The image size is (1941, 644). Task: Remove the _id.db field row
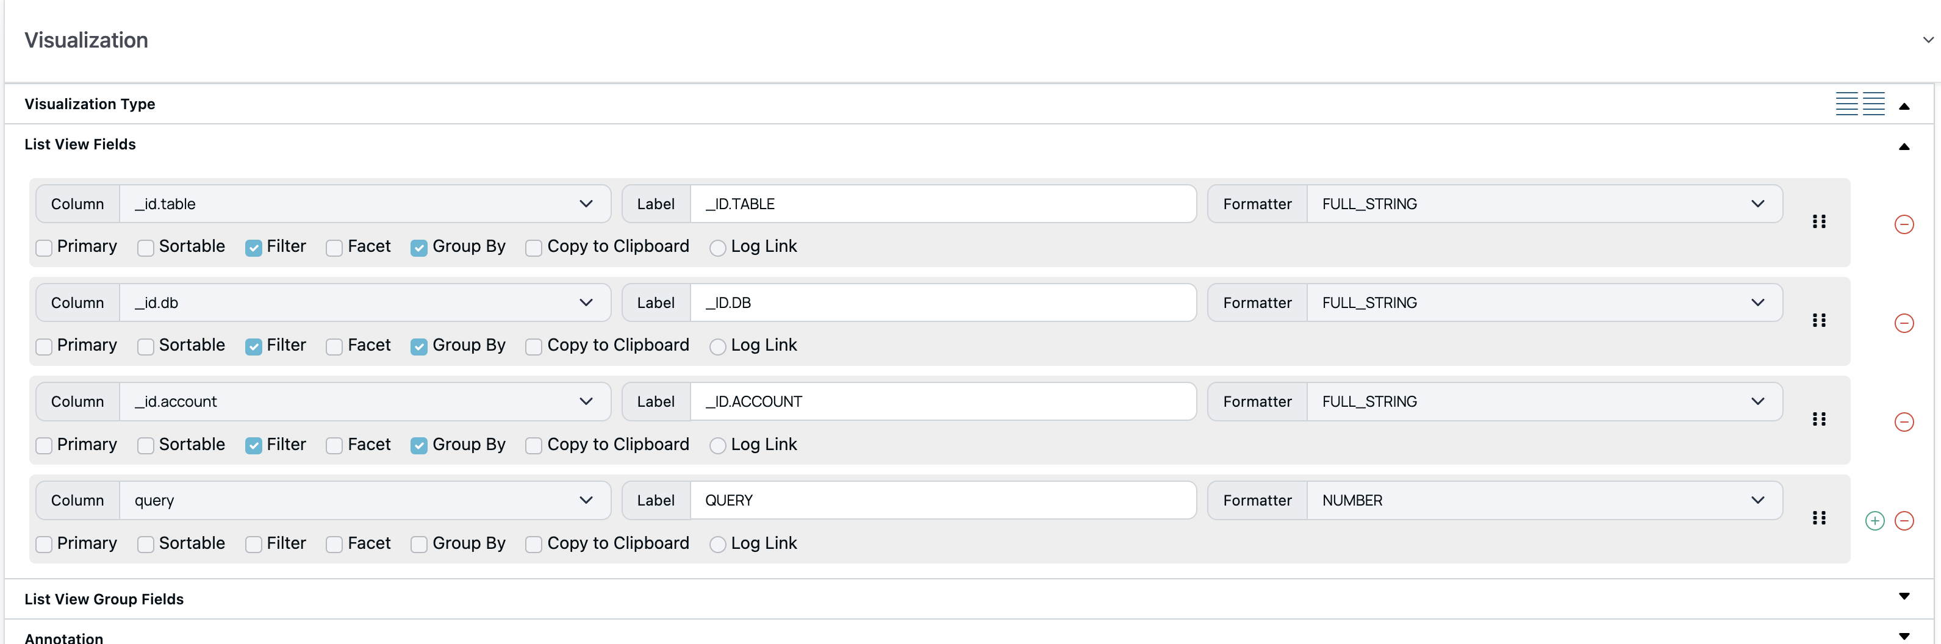(x=1903, y=323)
